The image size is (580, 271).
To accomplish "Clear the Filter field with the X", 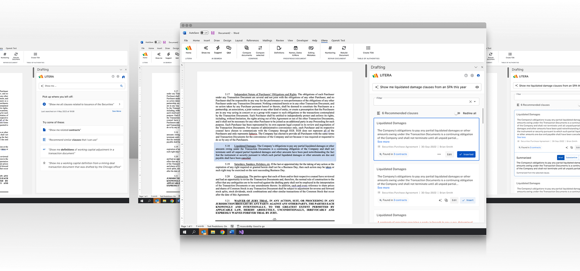I will point(470,102).
